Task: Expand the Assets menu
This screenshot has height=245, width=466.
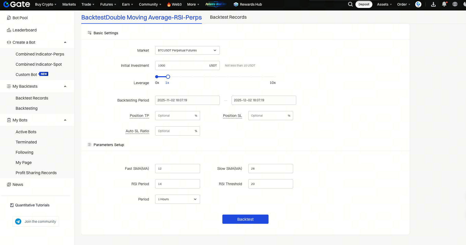Action: (x=384, y=4)
